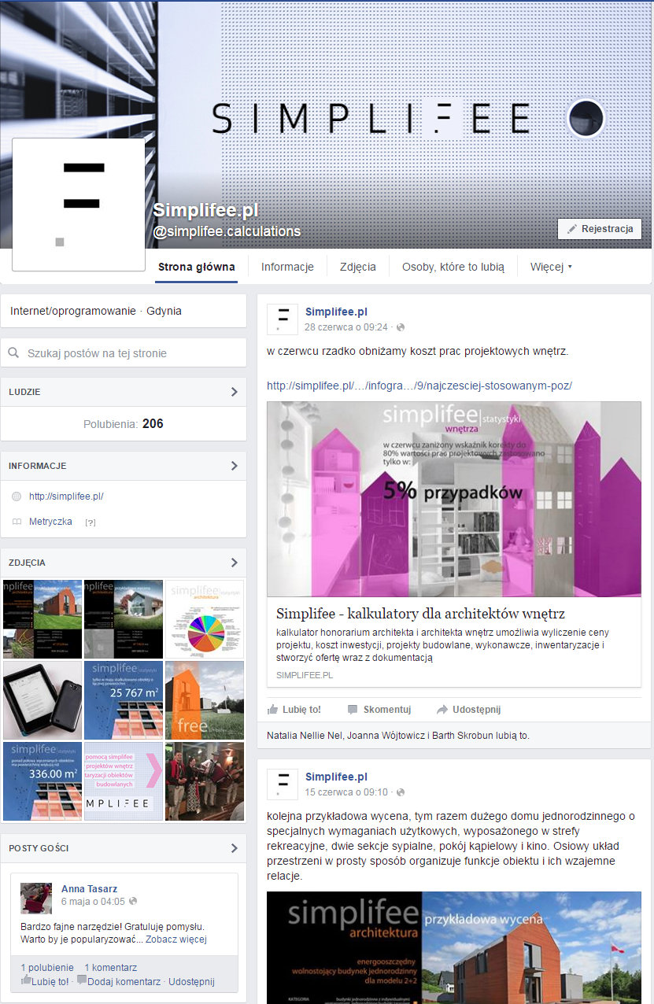The width and height of the screenshot is (654, 1004).
Task: Expand the Informacje section chevron
Action: [234, 466]
